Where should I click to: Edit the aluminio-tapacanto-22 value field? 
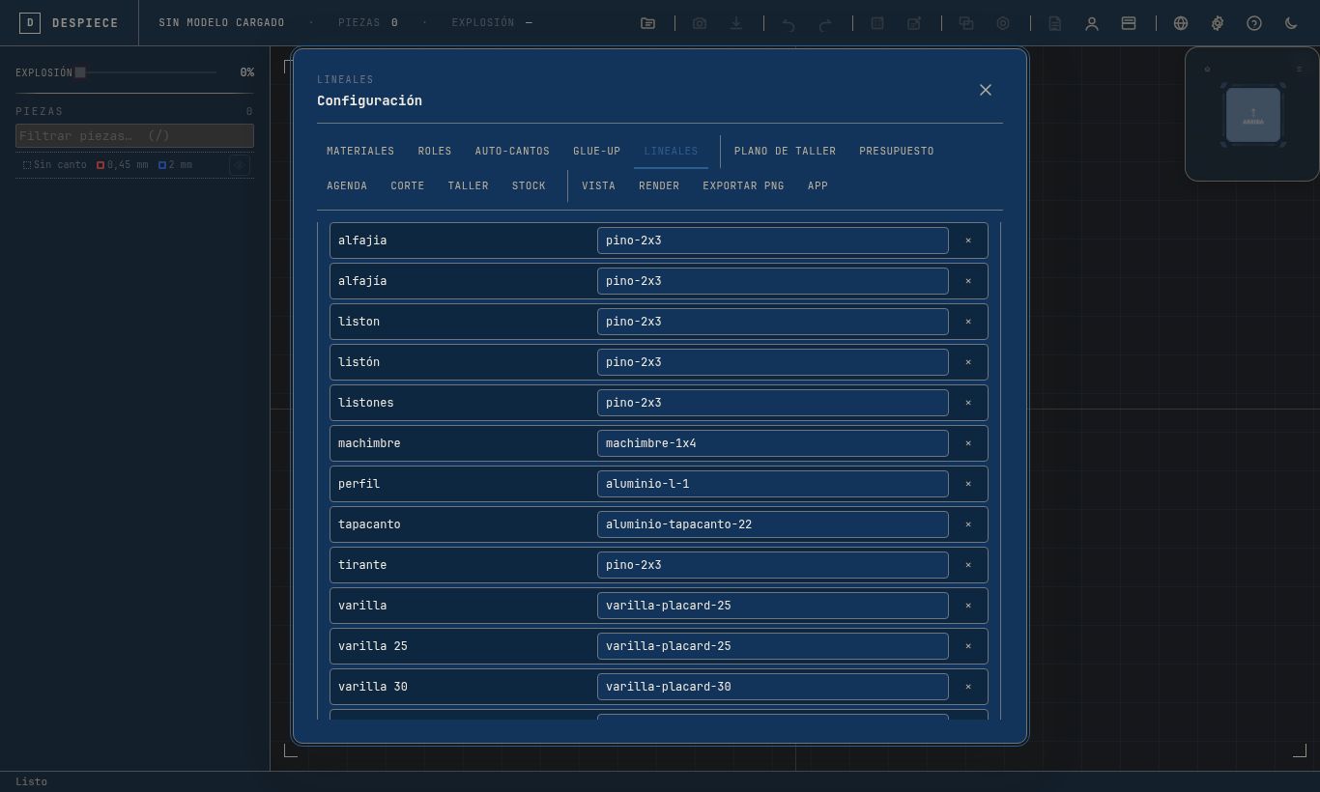click(x=773, y=524)
